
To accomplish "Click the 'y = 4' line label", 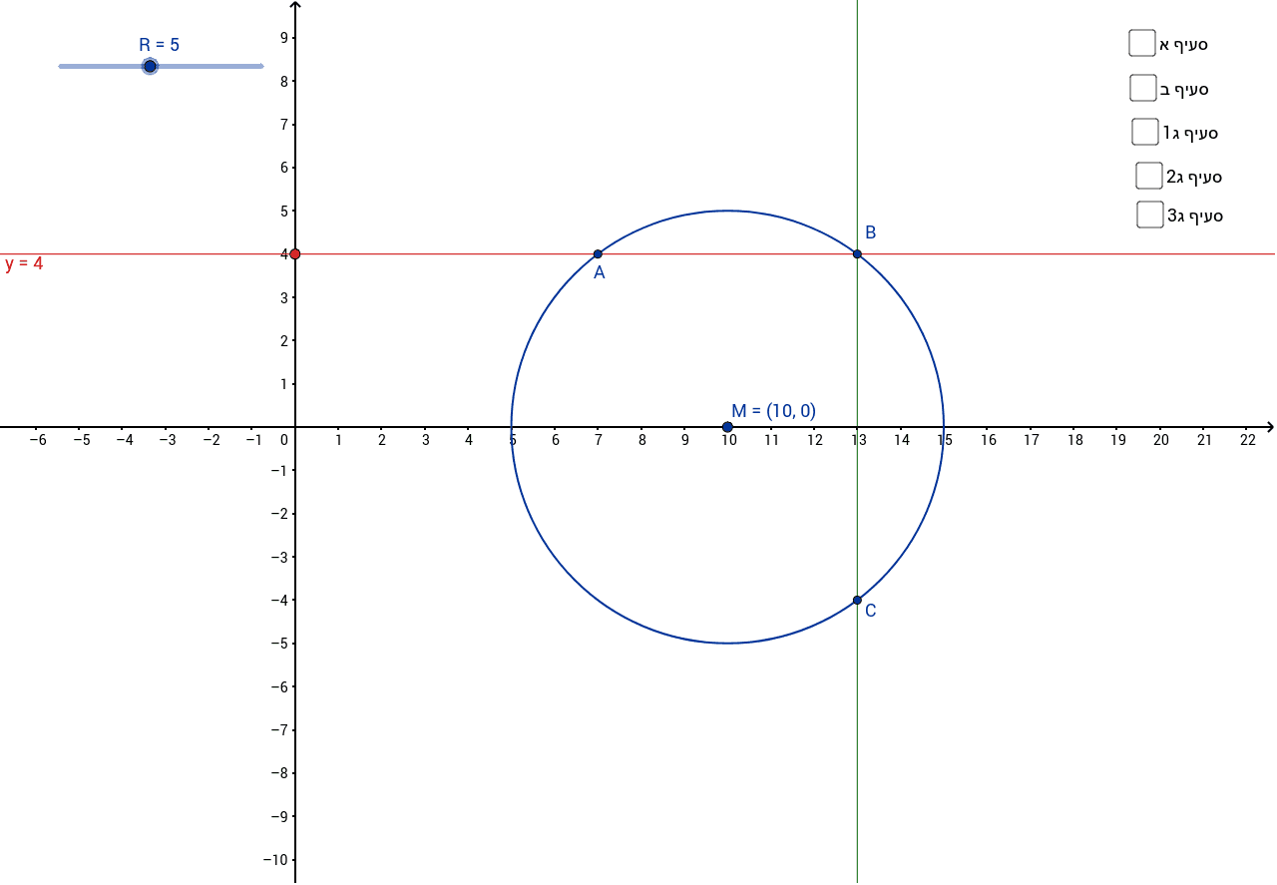I will pyautogui.click(x=24, y=264).
